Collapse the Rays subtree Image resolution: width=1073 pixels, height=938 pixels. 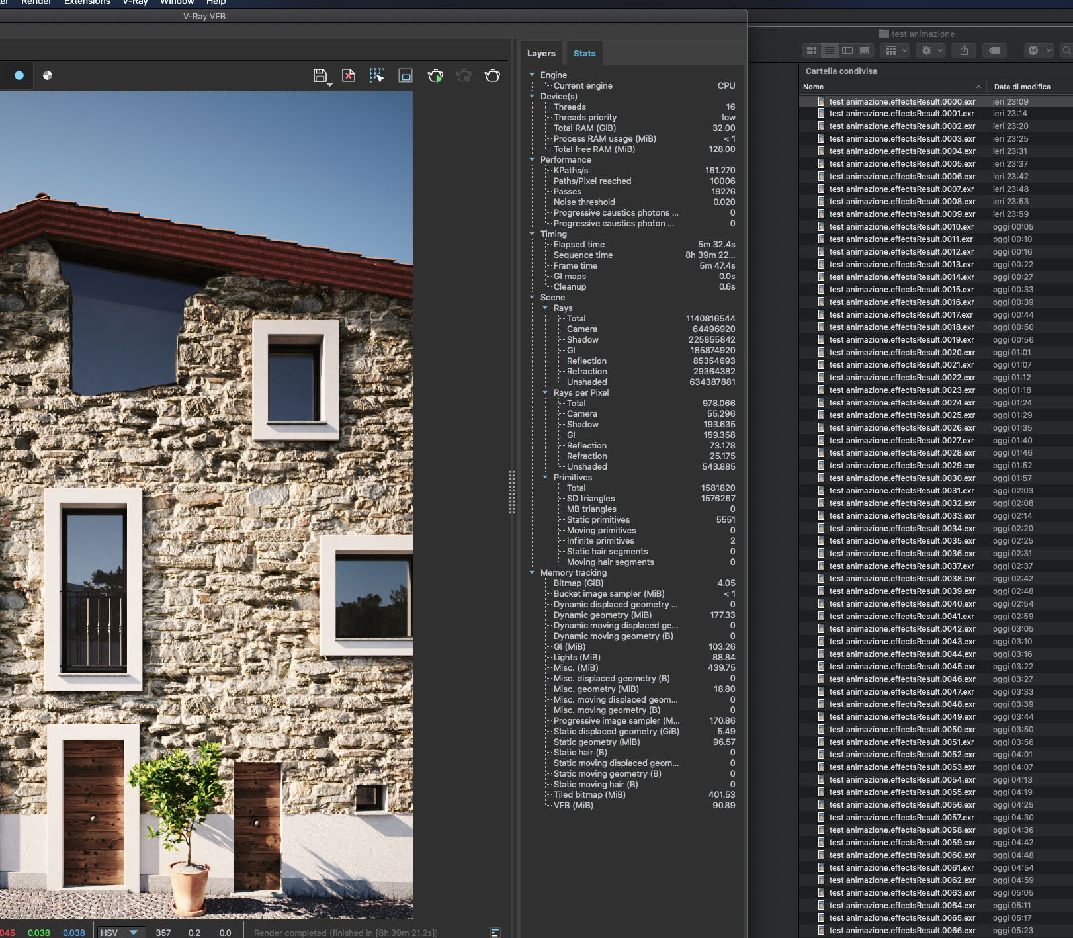[x=545, y=308]
